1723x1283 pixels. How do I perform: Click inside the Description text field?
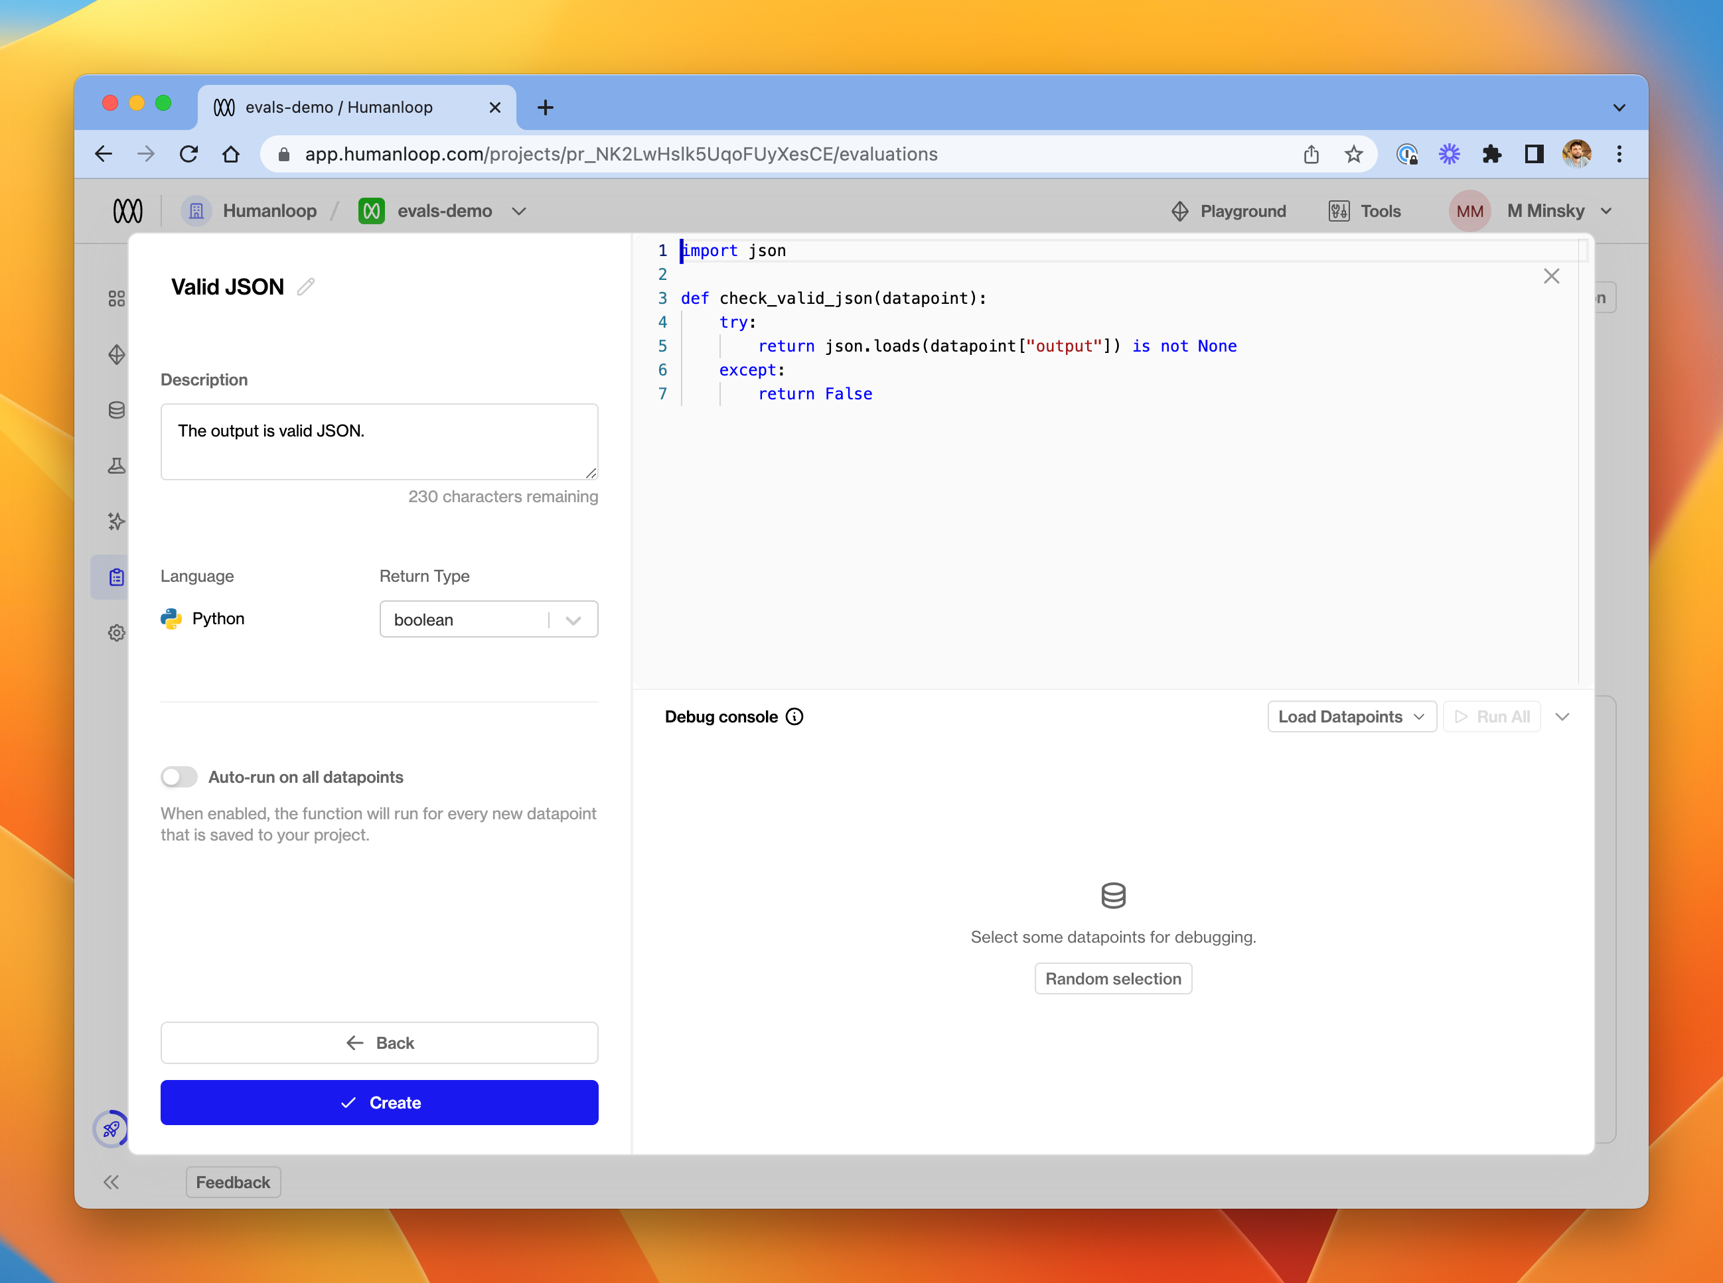379,441
